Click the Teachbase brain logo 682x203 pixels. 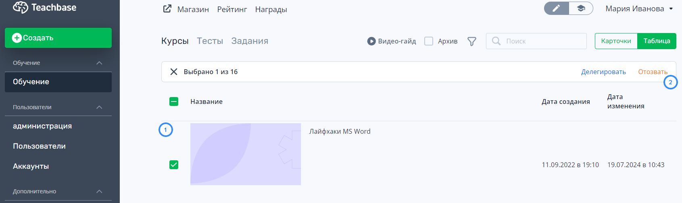pos(20,7)
